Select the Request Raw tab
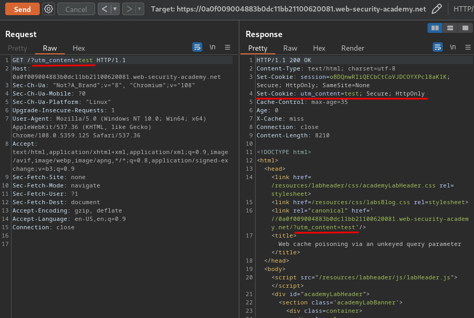 coord(50,48)
